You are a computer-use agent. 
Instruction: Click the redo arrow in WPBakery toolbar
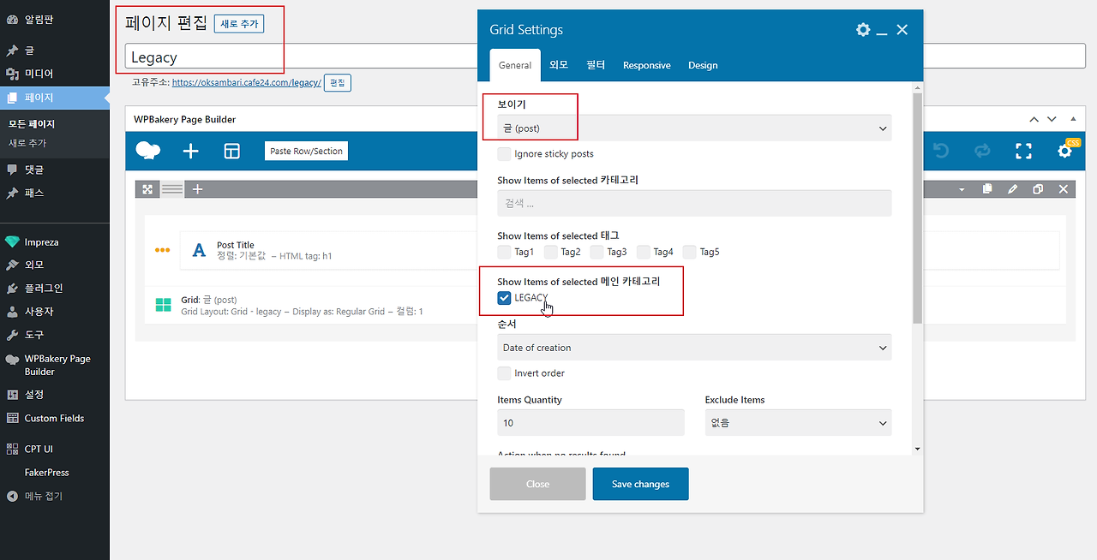pos(982,151)
